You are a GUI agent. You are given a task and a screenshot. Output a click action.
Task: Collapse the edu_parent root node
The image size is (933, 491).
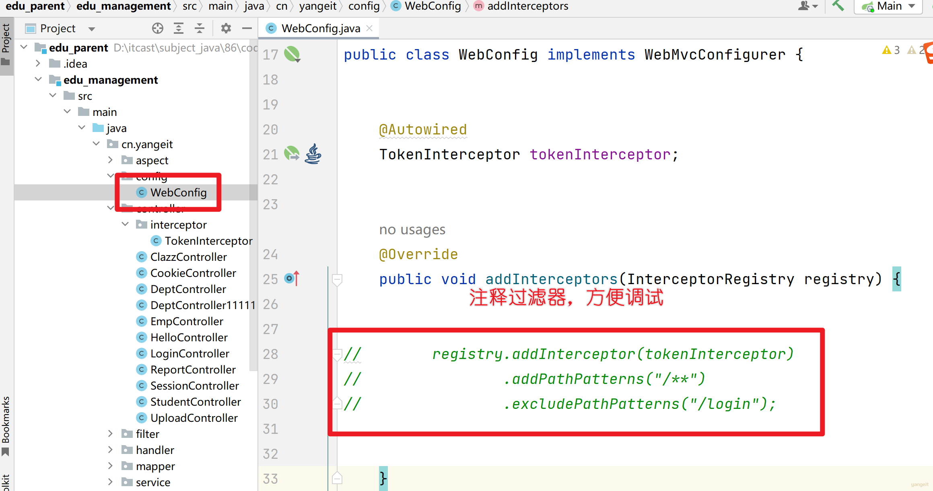point(24,47)
